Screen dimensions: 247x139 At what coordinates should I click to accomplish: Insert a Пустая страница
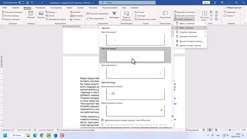(x=10, y=16)
